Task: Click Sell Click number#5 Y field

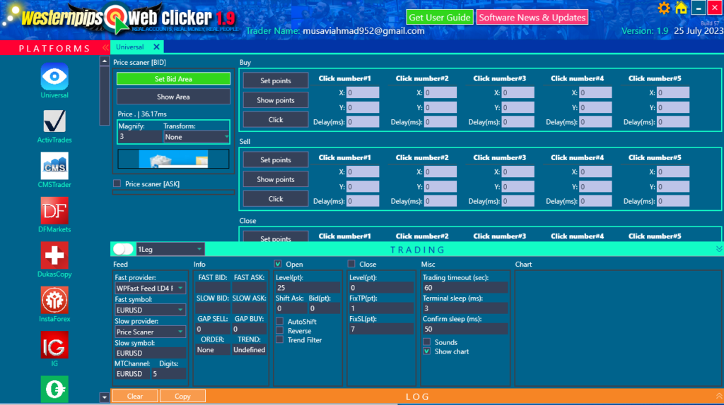Action: (673, 186)
